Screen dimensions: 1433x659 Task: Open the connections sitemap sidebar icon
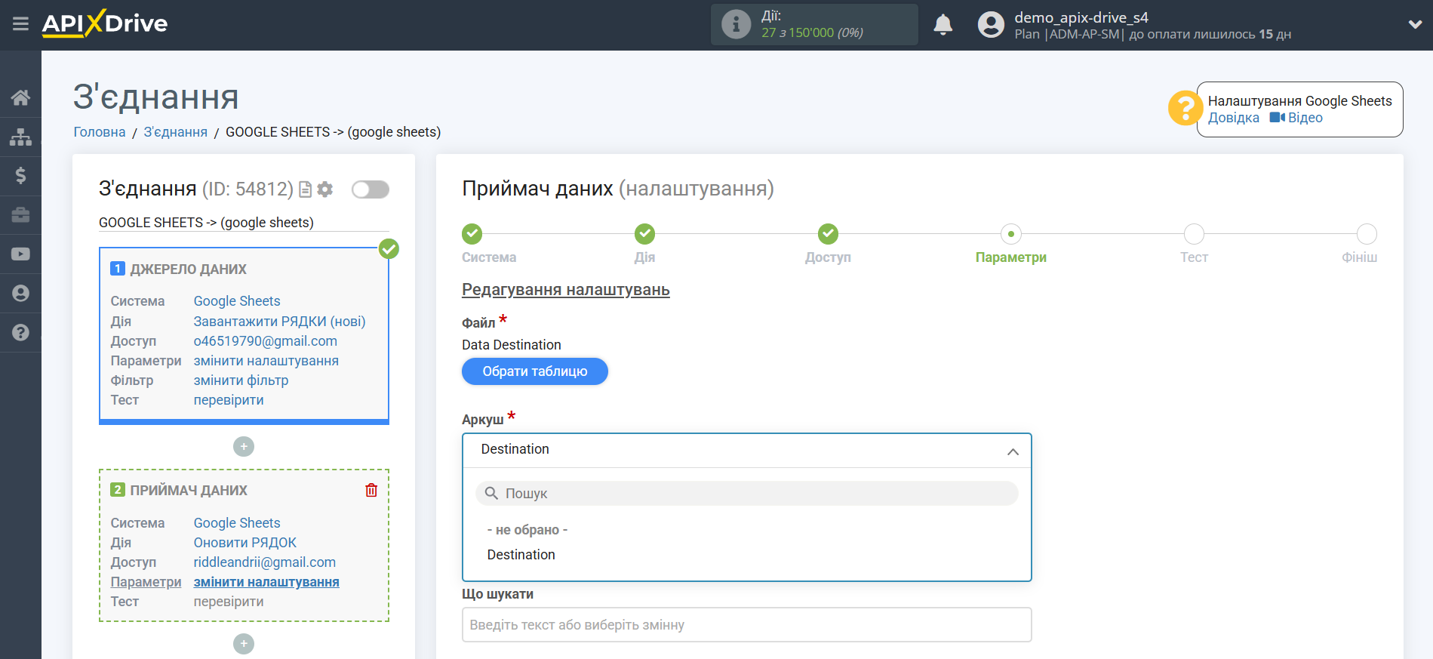coord(20,137)
